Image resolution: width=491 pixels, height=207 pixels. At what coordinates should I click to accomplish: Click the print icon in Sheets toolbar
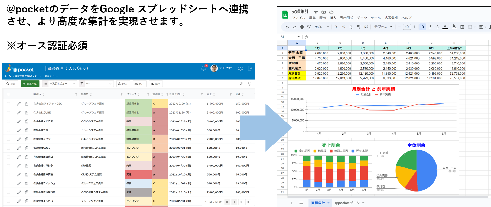pos(302,27)
